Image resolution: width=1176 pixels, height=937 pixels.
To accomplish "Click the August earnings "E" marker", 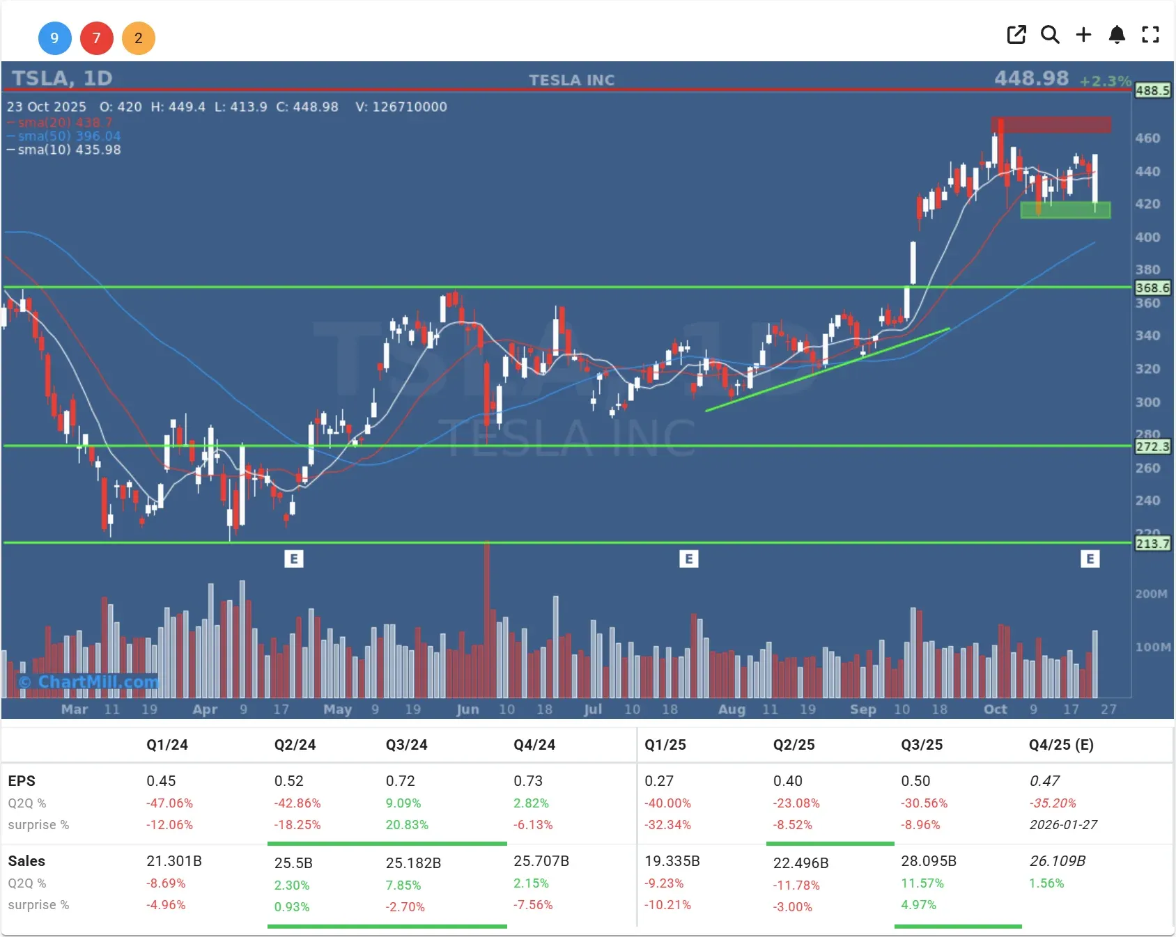I will (x=690, y=558).
